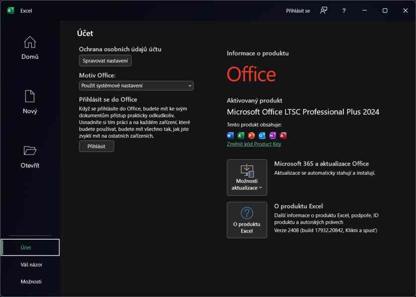Open O produktu Excel about button
Screen dimensions: 416x297
[247, 220]
